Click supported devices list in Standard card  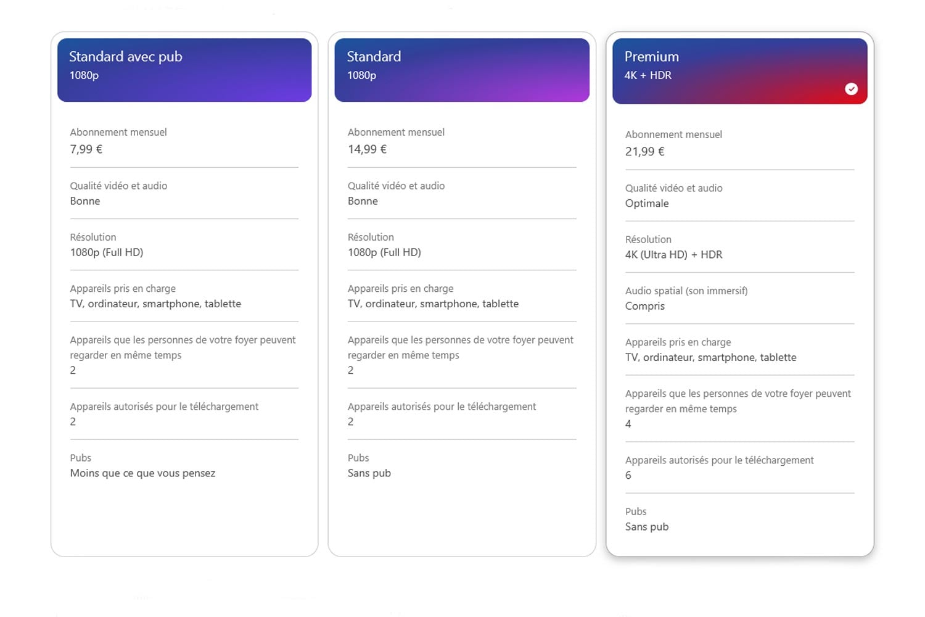pos(433,304)
